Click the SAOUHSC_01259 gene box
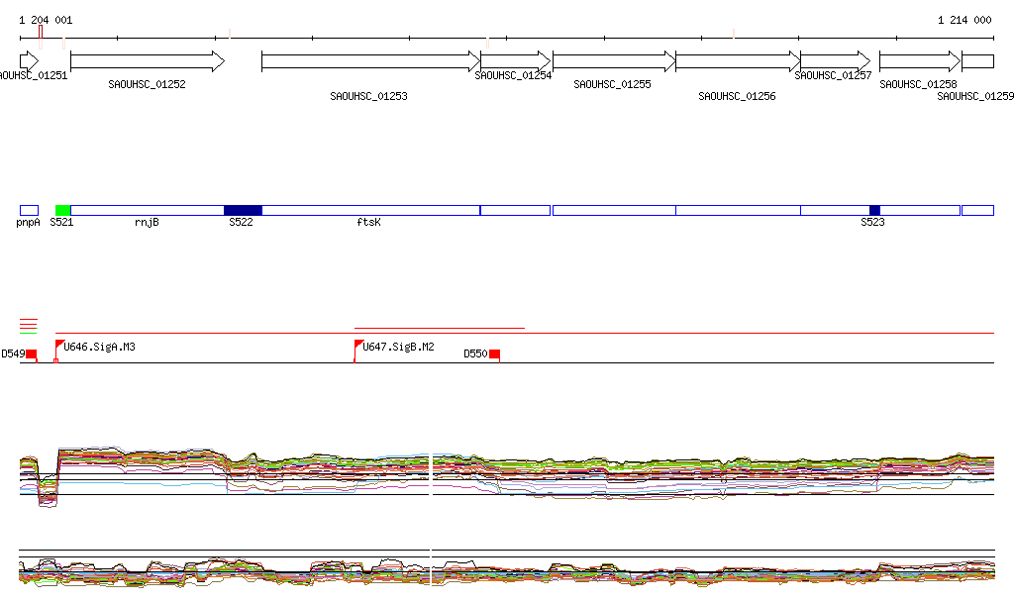Viewport: 1014px width, 605px height. pos(977,61)
